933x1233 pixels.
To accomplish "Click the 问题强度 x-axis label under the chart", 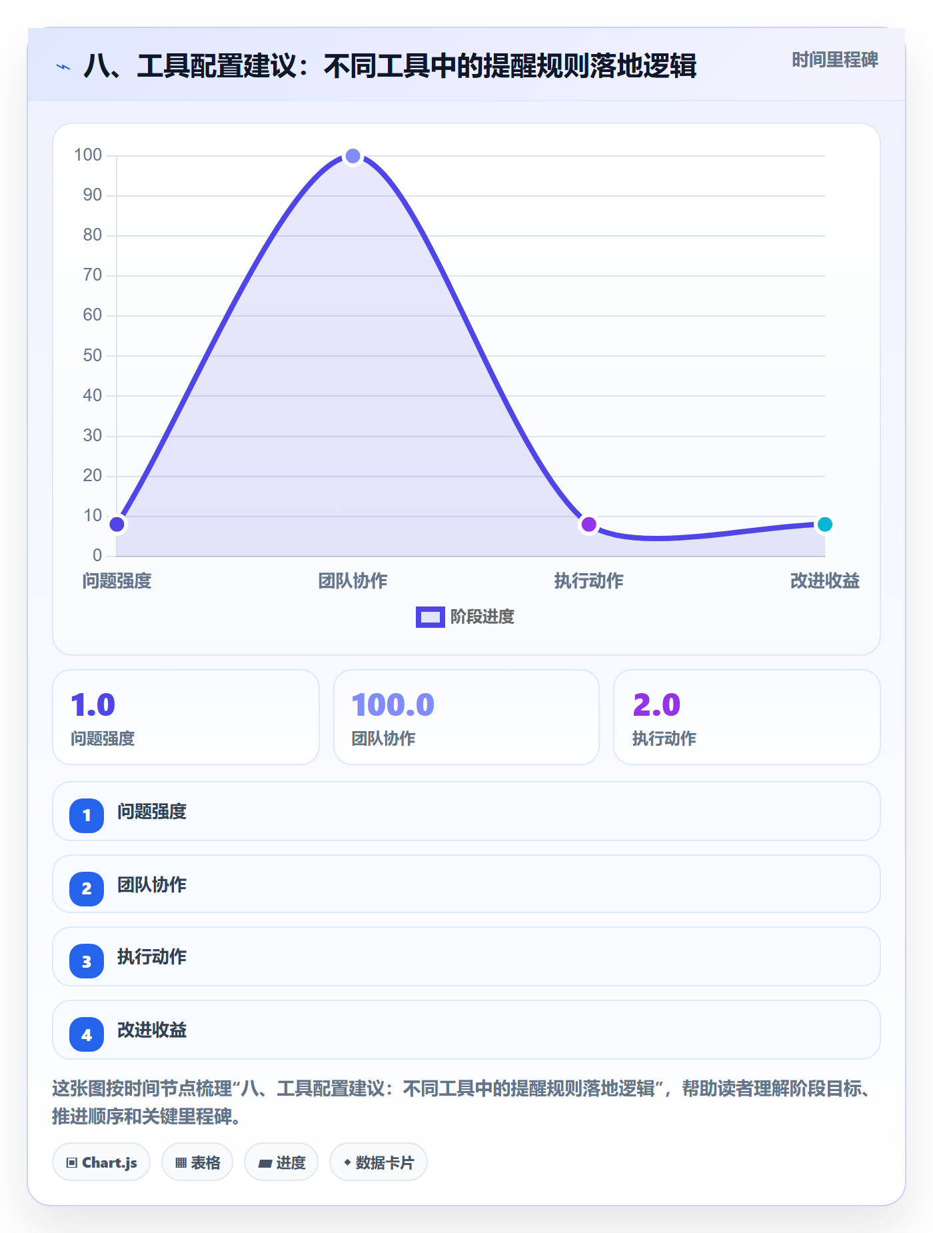I will [117, 581].
